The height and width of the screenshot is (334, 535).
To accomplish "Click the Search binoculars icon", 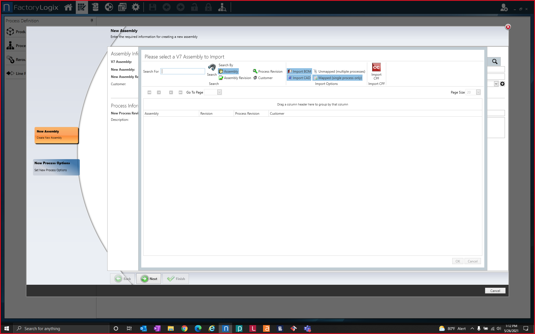I will (x=212, y=67).
